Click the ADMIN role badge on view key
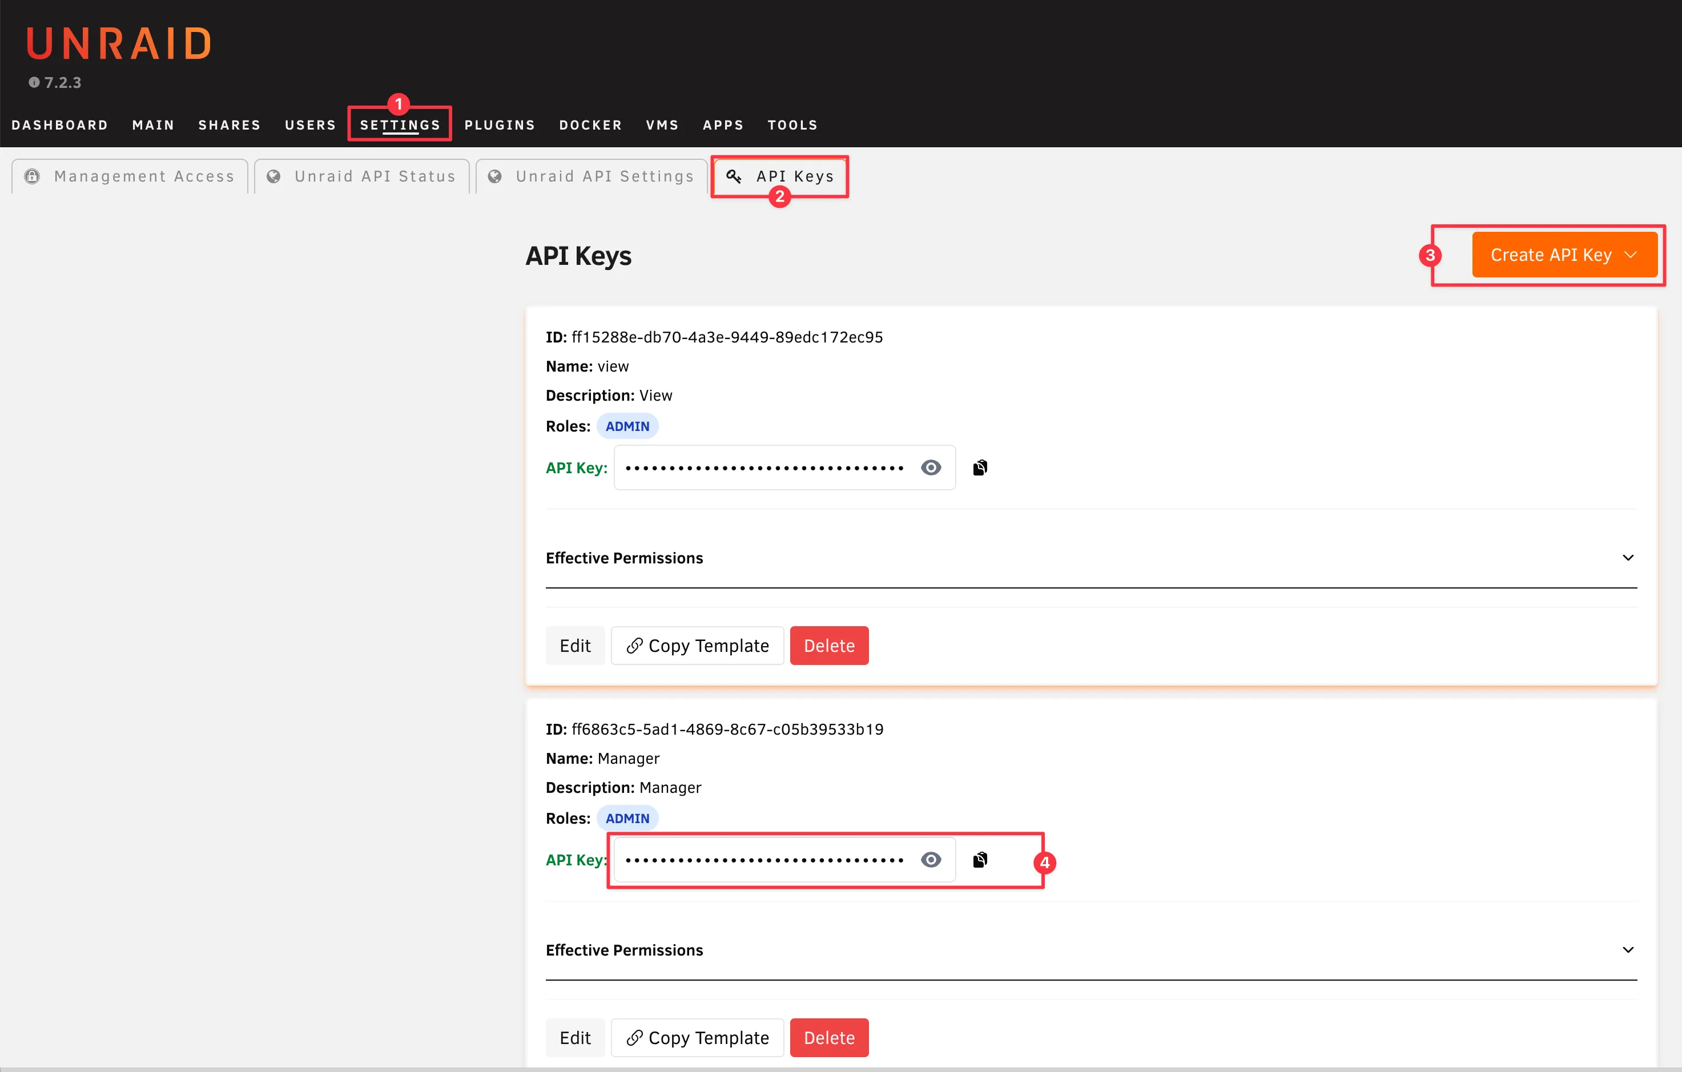Screen dimensions: 1682x1072 coord(627,426)
